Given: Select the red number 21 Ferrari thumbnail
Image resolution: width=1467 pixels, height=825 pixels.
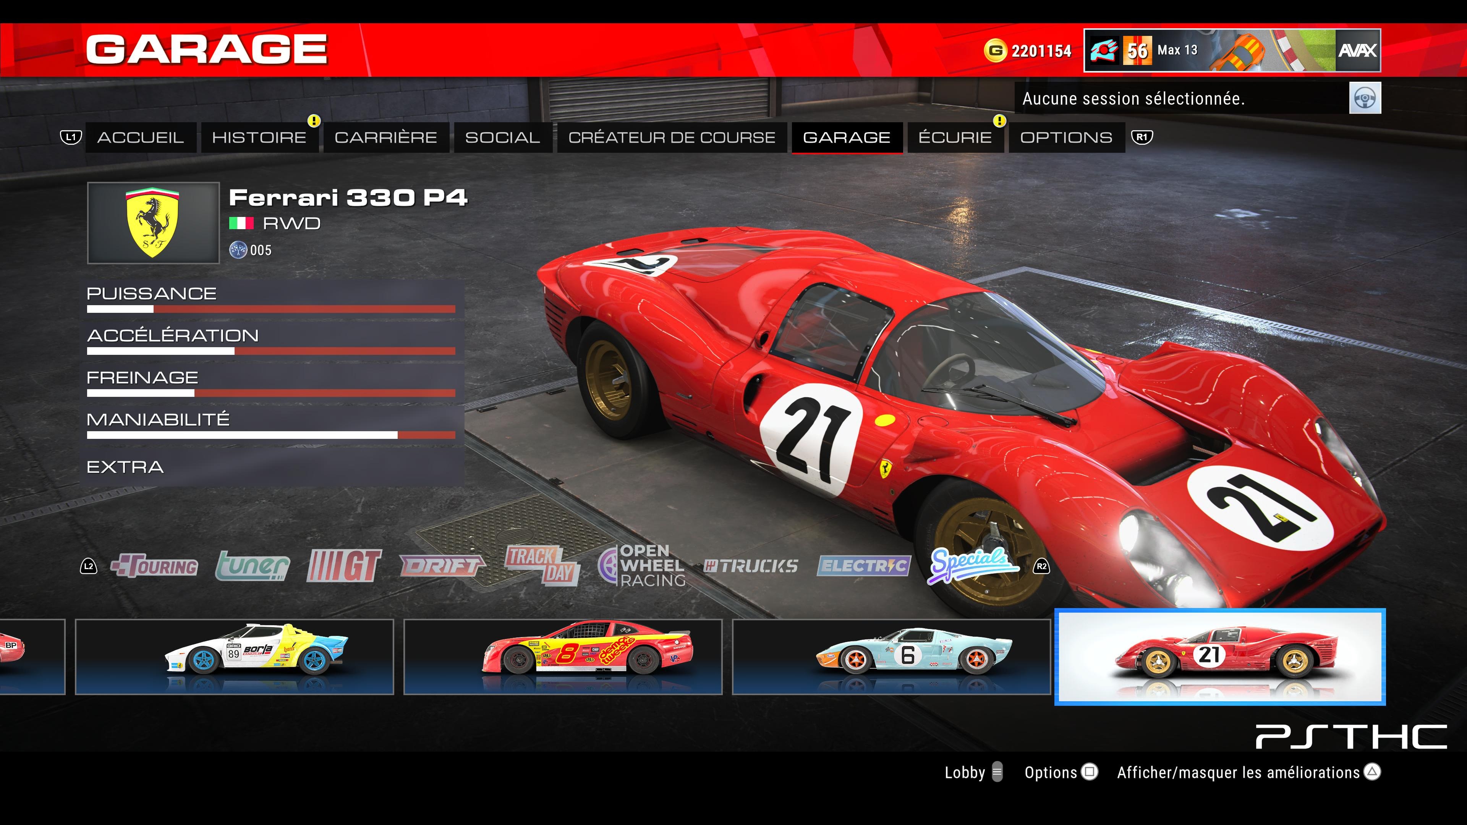Looking at the screenshot, I should [1220, 657].
